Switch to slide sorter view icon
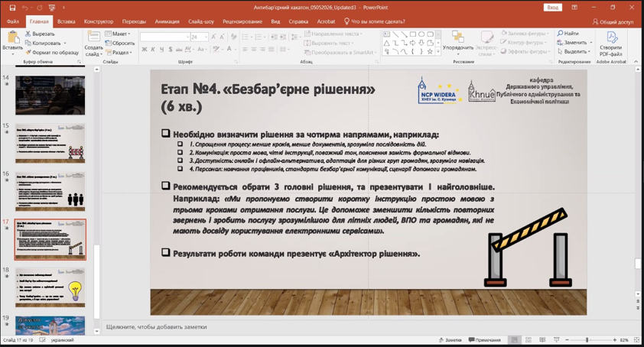 pos(529,340)
